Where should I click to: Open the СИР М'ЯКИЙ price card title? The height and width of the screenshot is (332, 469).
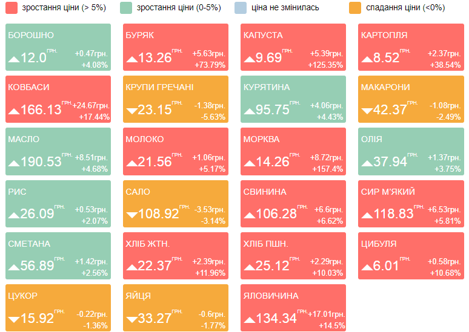(388, 192)
